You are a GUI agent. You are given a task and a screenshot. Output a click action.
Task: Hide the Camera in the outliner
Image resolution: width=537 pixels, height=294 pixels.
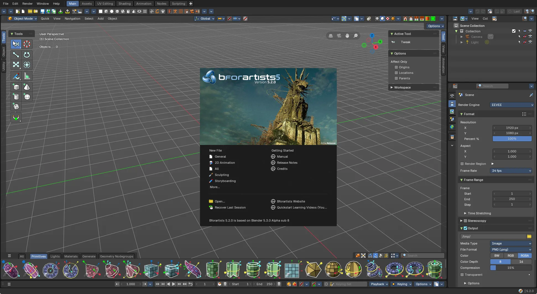tap(525, 37)
